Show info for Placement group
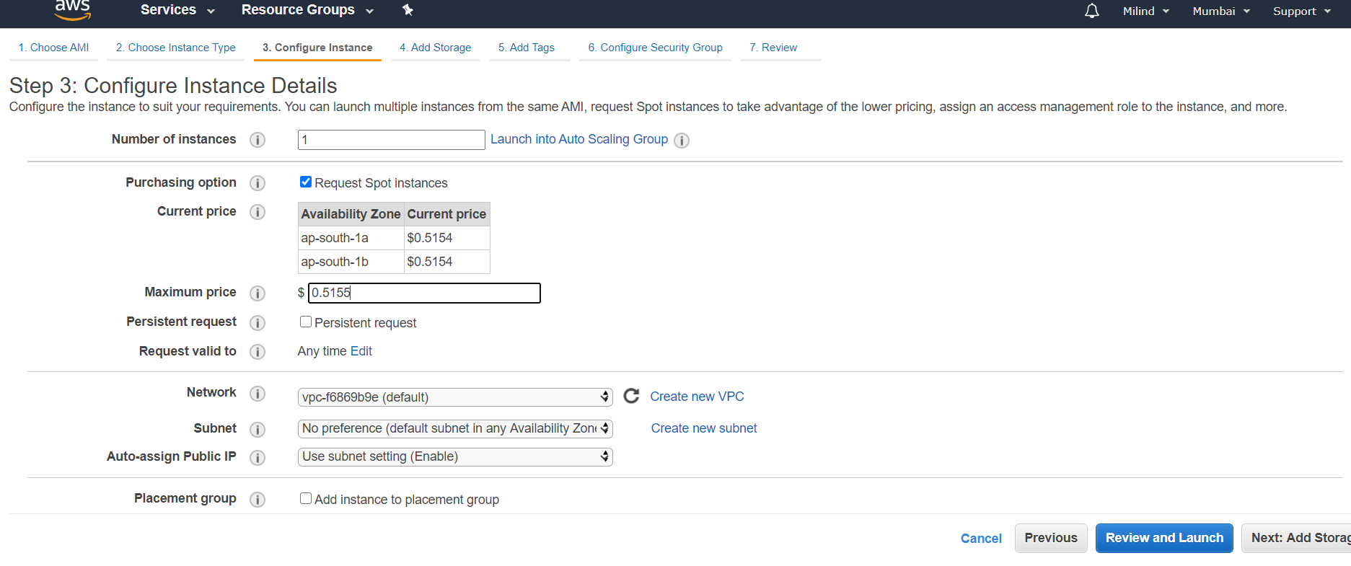 pos(258,500)
